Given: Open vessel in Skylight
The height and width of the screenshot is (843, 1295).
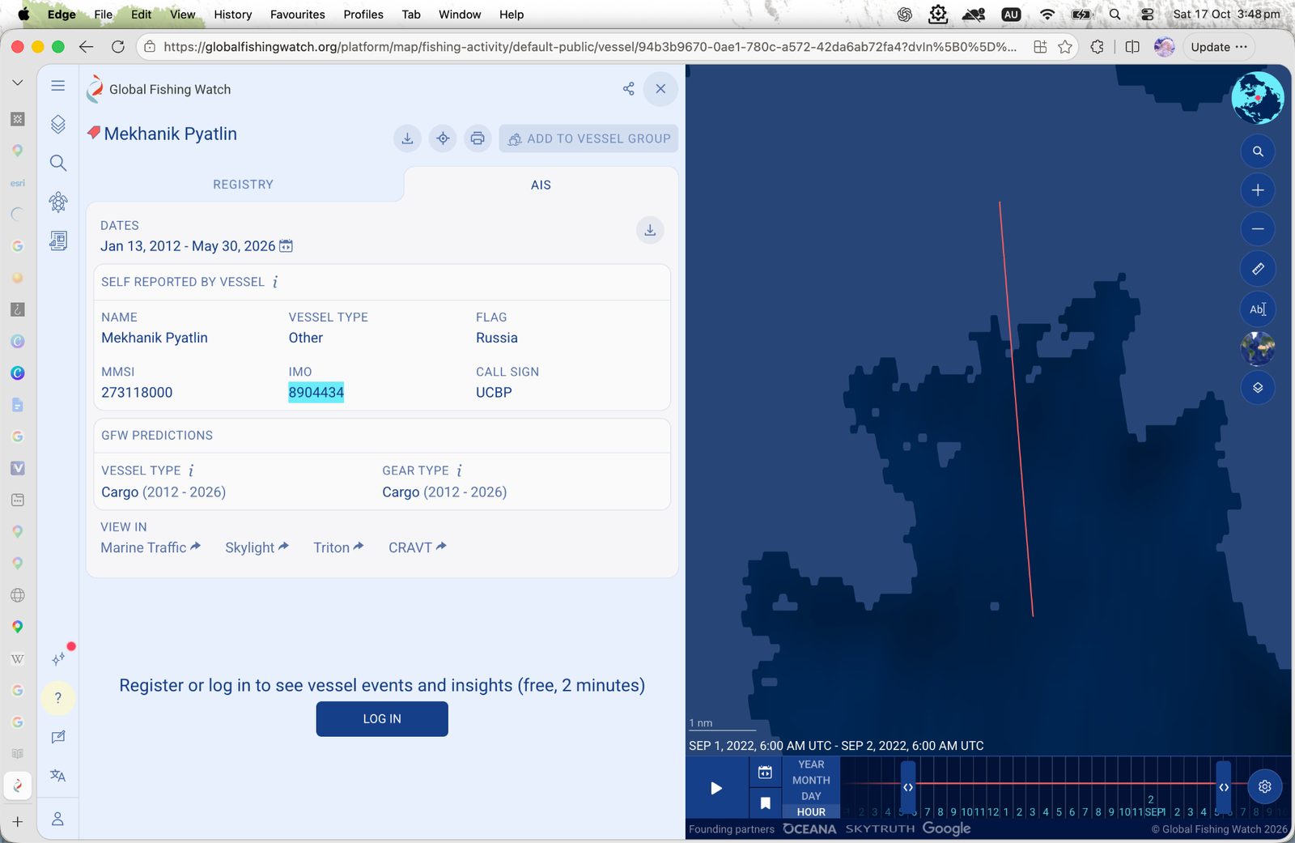Looking at the screenshot, I should 257,547.
